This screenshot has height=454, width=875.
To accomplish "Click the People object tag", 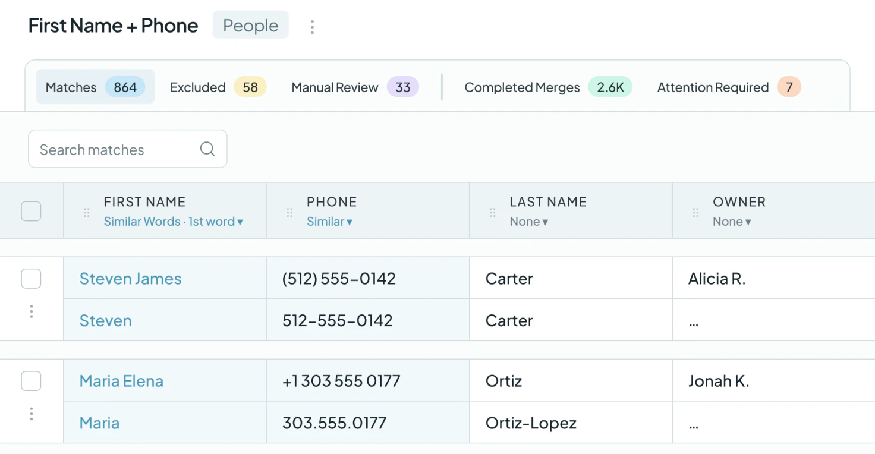I will (x=251, y=26).
